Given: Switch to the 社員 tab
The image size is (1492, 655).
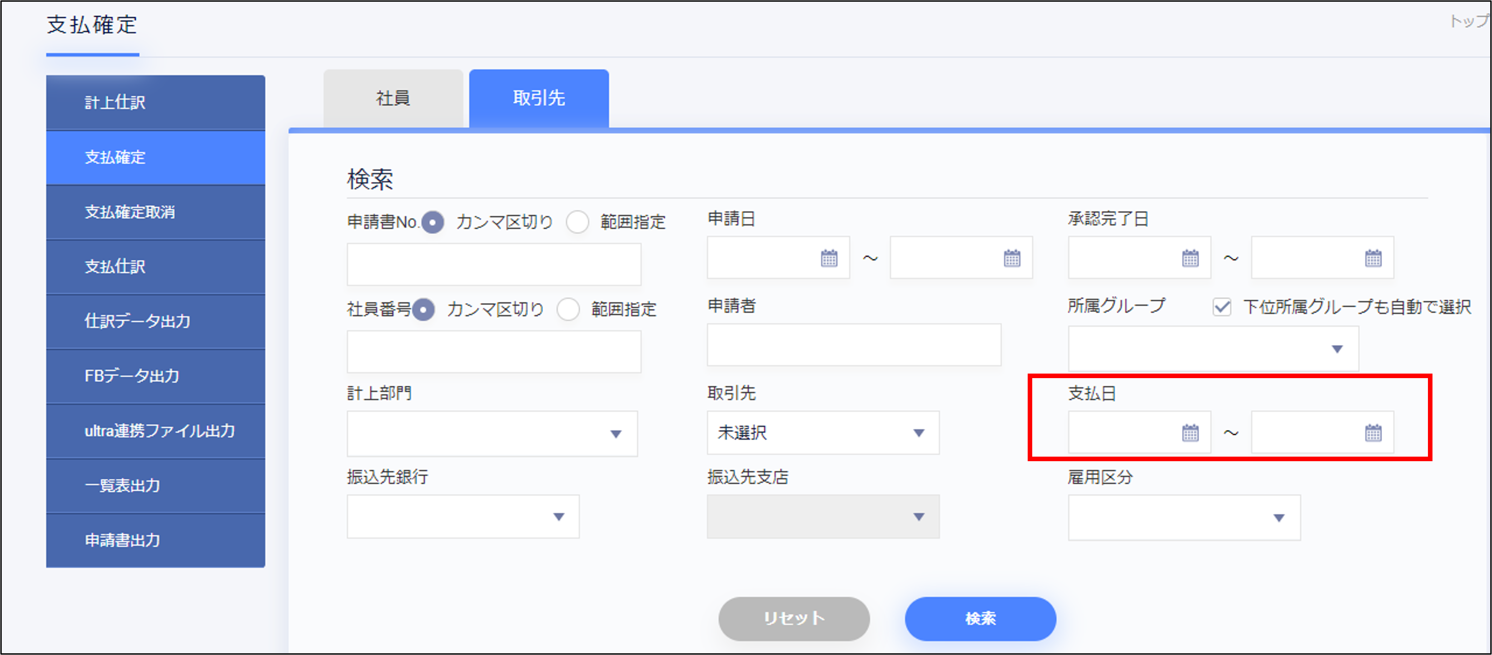Looking at the screenshot, I should pyautogui.click(x=393, y=98).
